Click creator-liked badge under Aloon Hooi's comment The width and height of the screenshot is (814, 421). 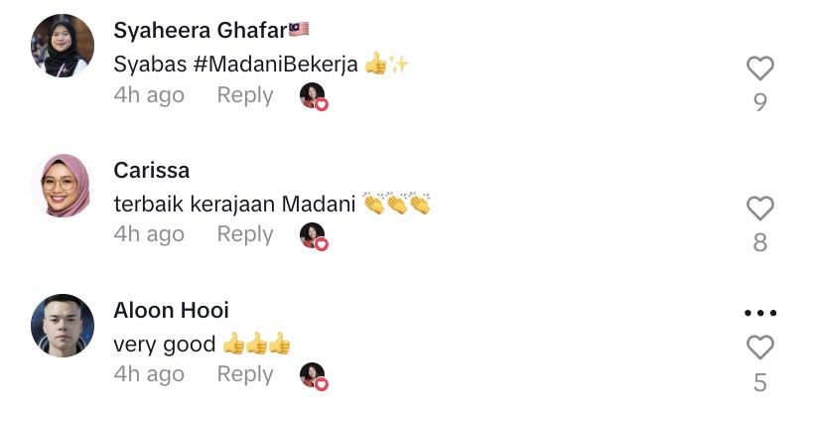[314, 376]
